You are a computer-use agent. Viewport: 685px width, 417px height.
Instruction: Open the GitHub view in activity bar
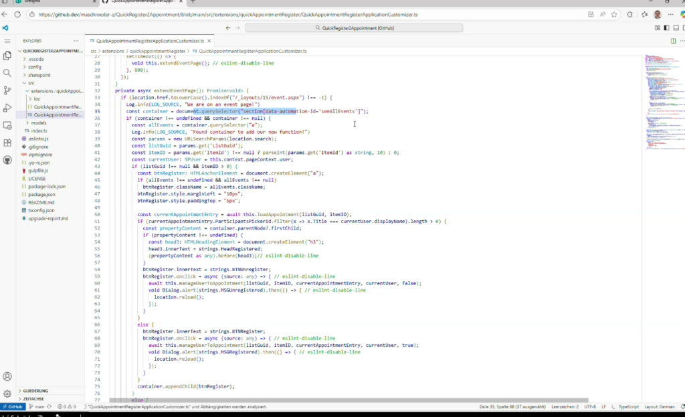7,160
